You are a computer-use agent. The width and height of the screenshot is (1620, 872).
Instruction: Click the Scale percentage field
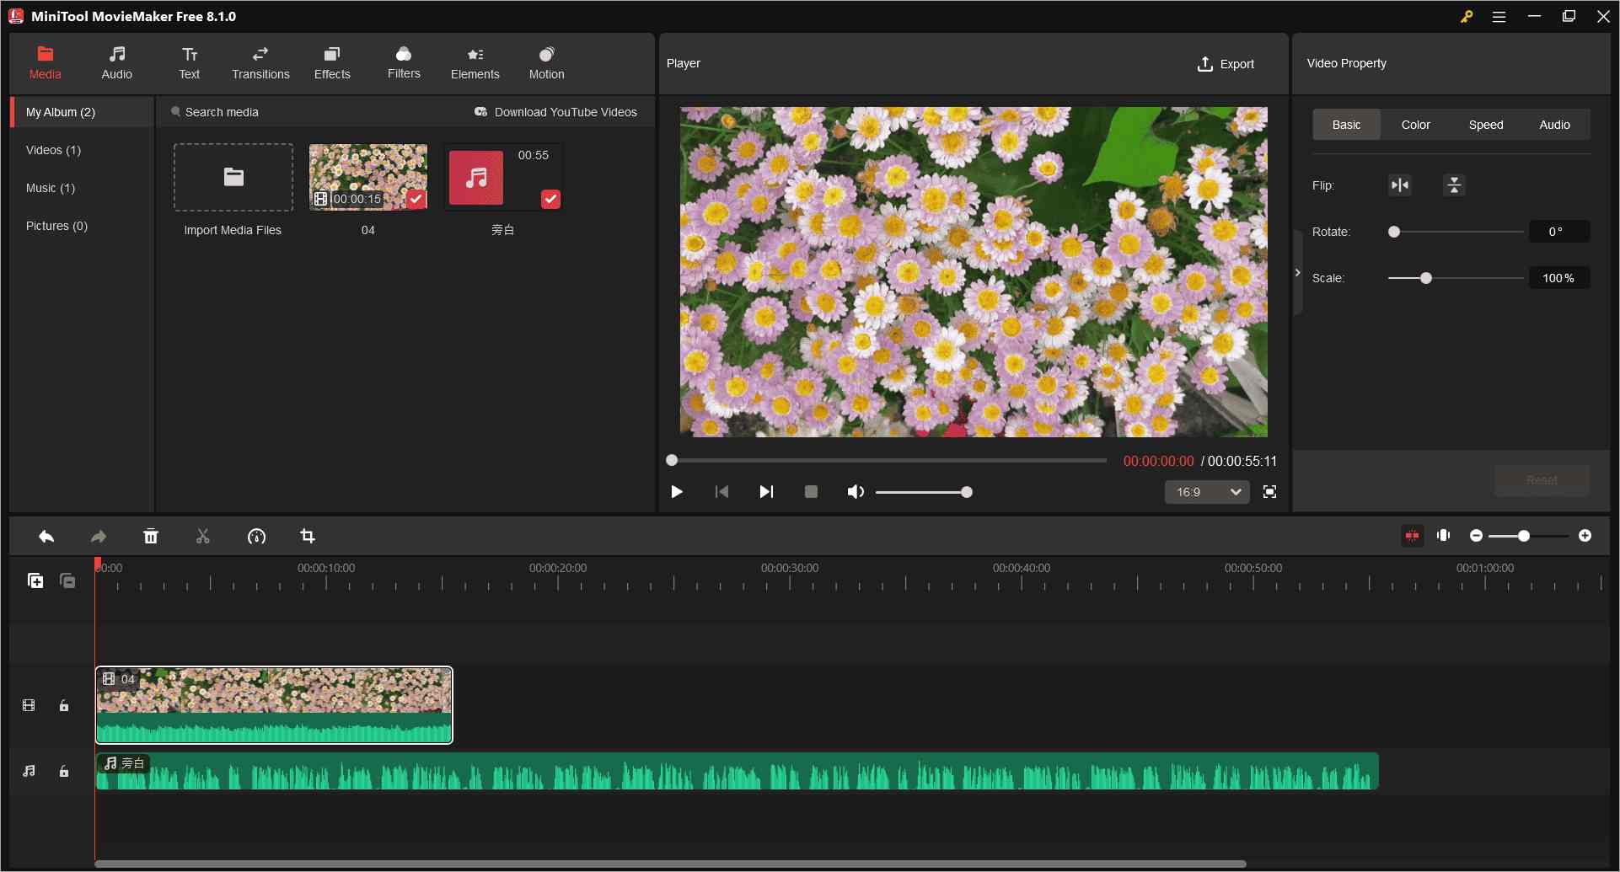tap(1559, 278)
